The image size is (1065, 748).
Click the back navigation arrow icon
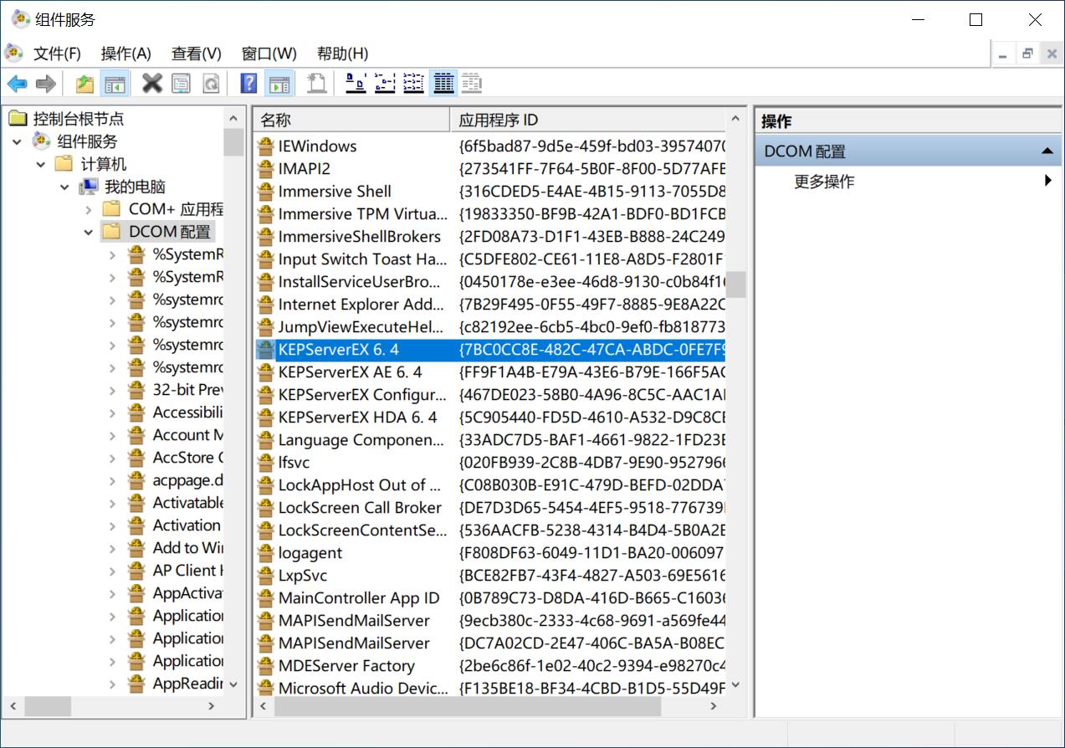coord(18,83)
